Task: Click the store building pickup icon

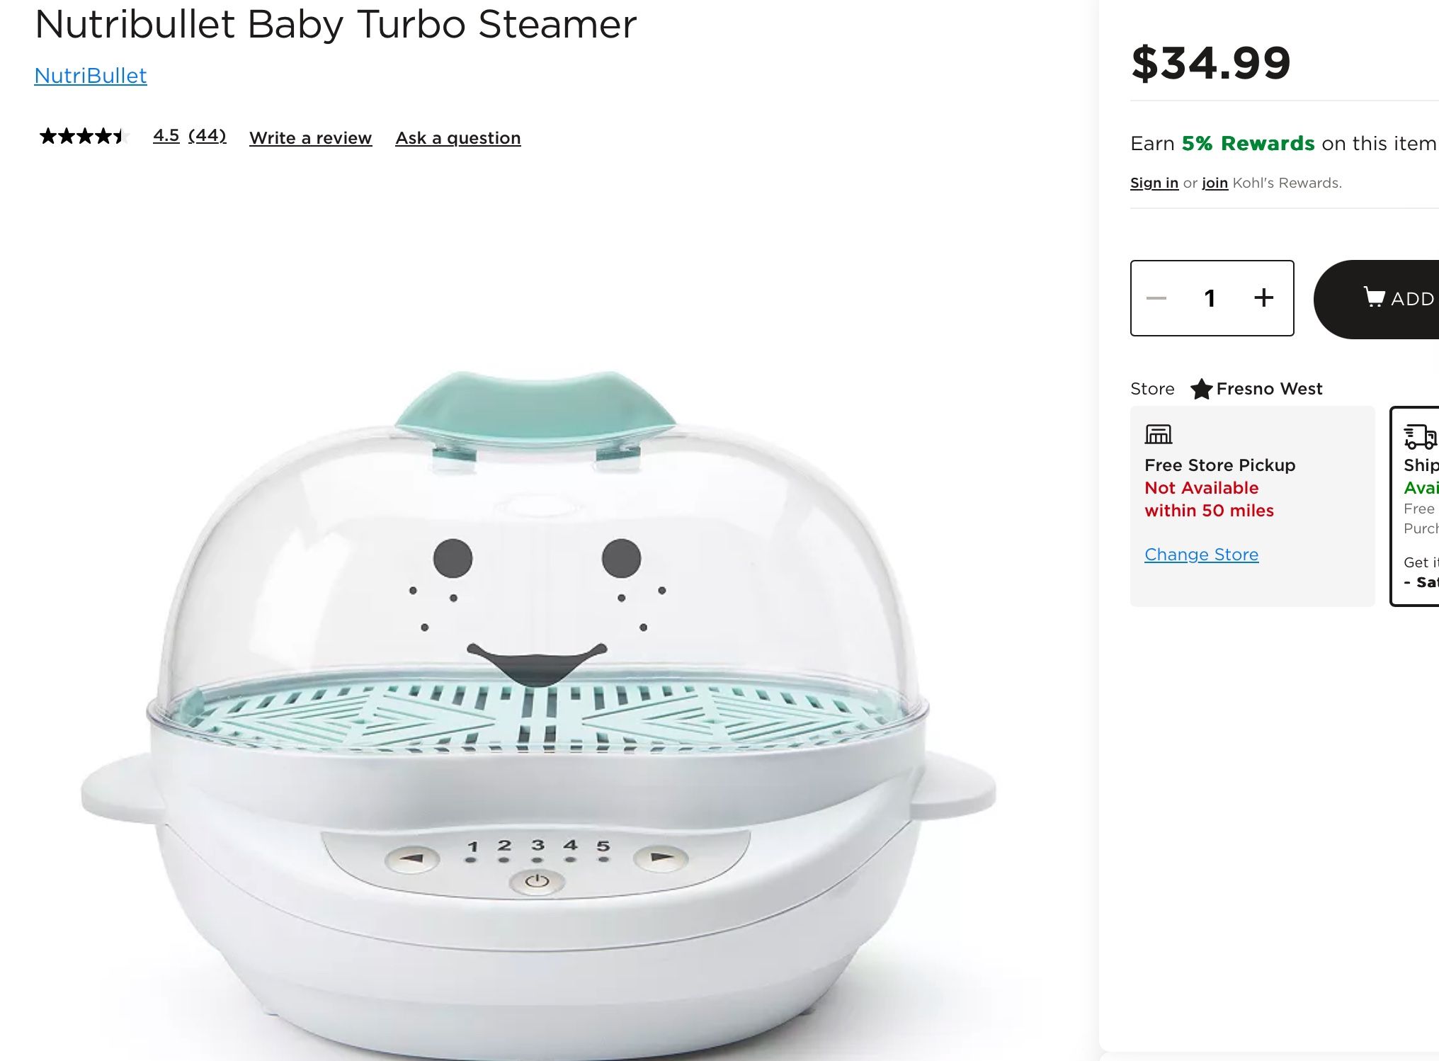Action: [1159, 434]
